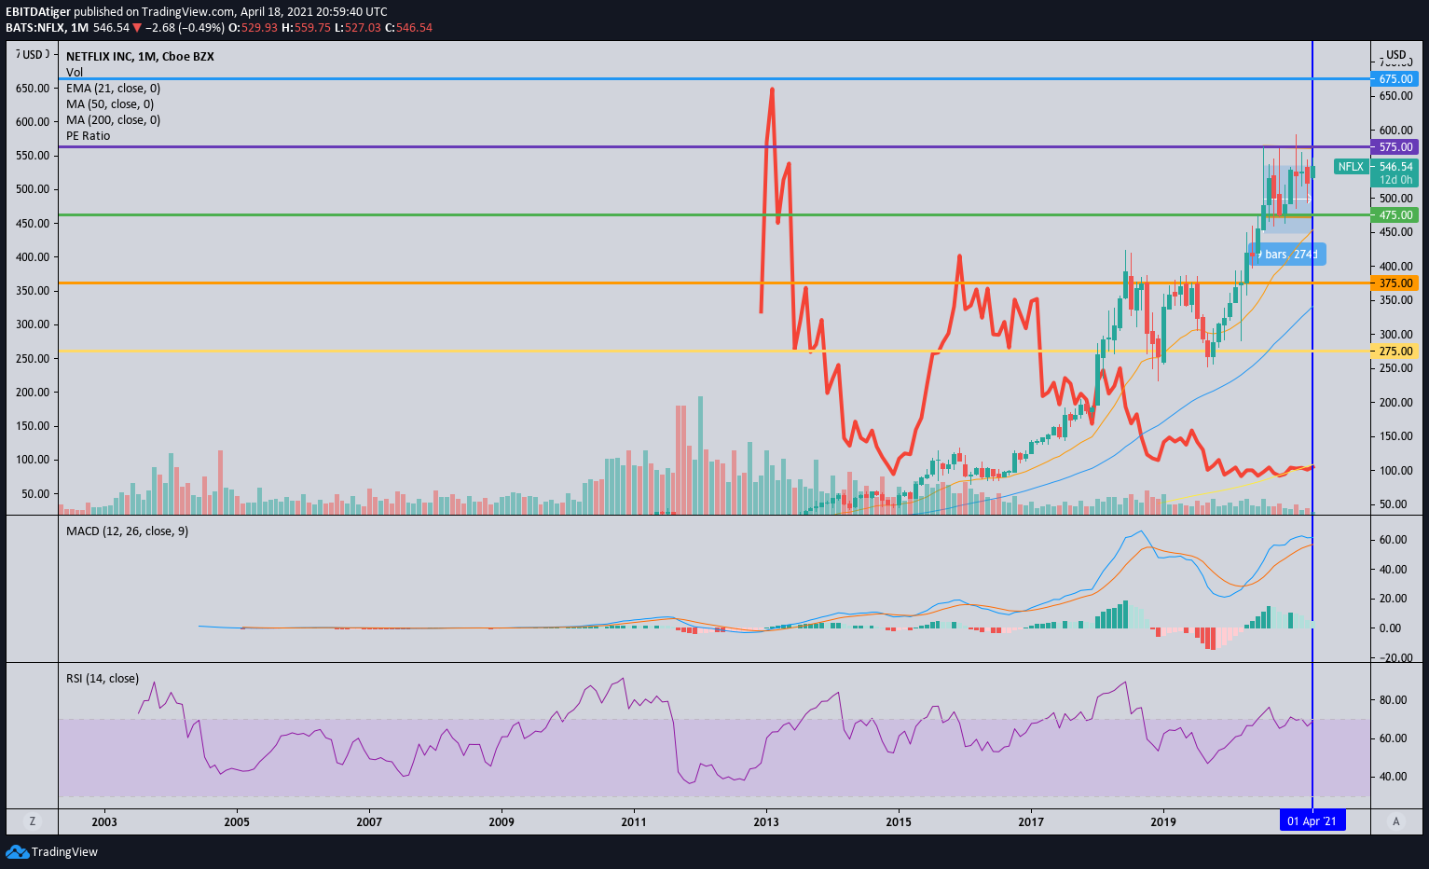Select the NETFLIX INC, 1M, Cboe BZX title

point(140,57)
